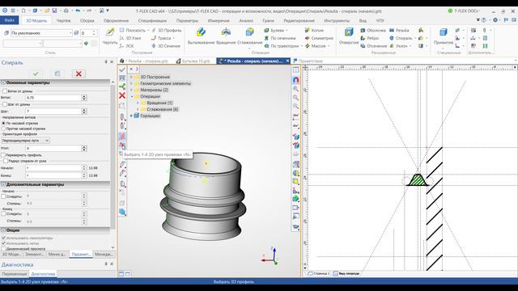Enable Радиус спирали от узла checkbox
This screenshot has width=518, height=291.
point(6,161)
